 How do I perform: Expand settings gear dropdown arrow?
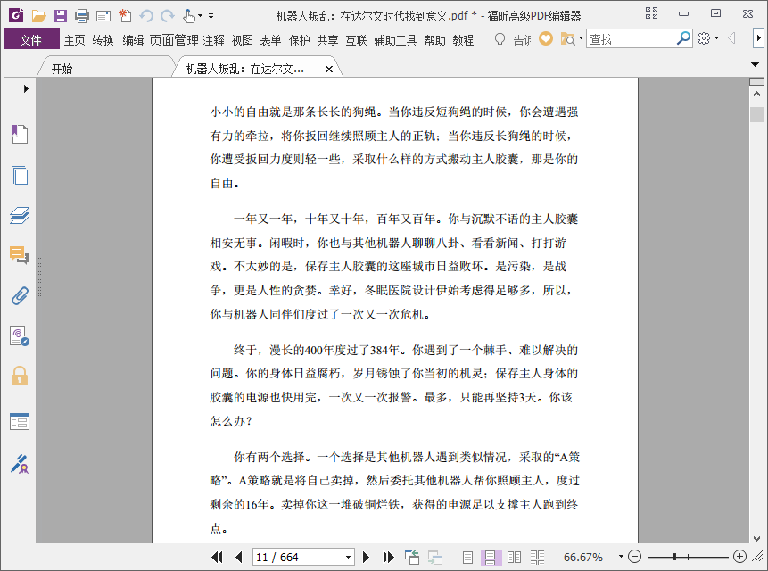coord(716,37)
